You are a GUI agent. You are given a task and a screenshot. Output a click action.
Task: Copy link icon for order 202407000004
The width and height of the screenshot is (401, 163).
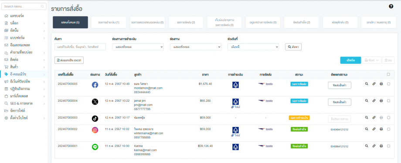[374, 101]
